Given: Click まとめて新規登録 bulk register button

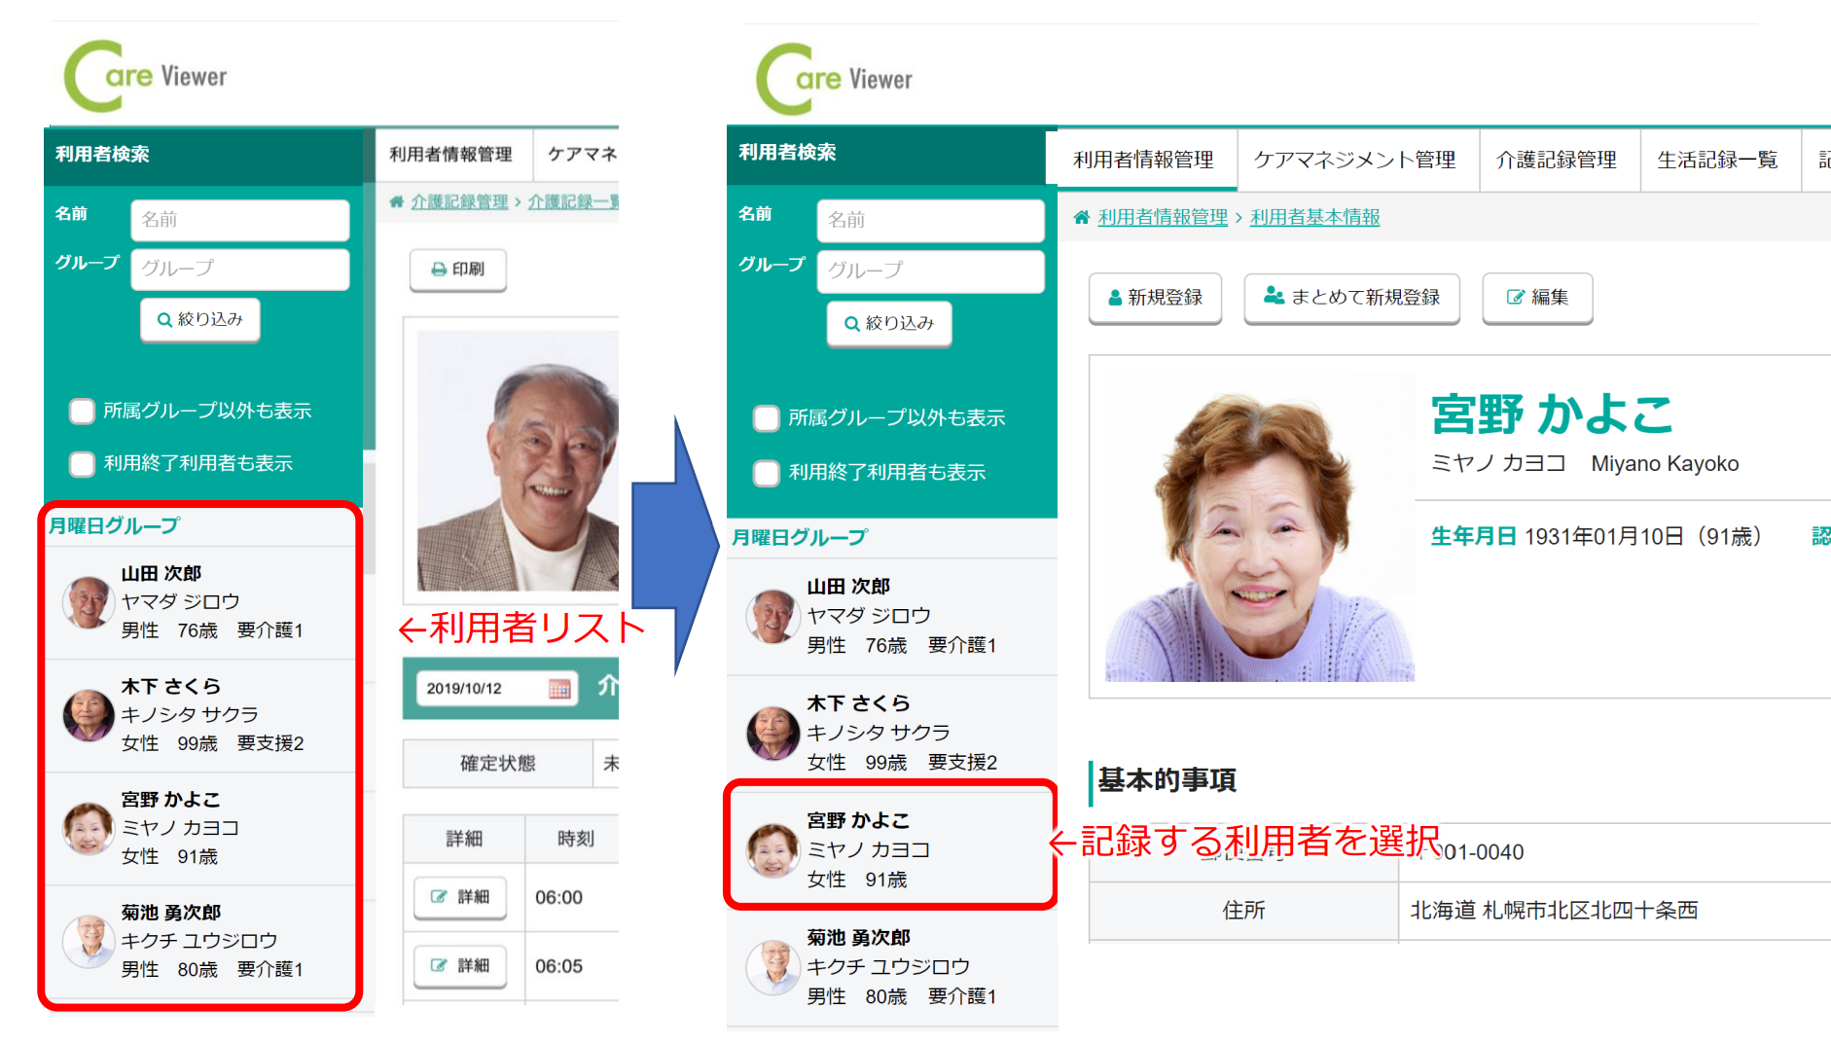Looking at the screenshot, I should click(x=1351, y=298).
